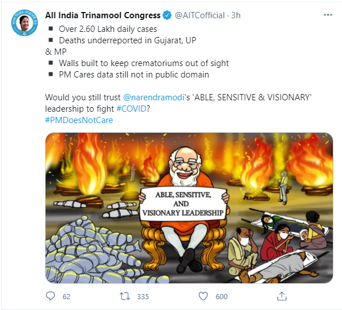
Task: Expand the attached cartoon image
Action: 189,208
